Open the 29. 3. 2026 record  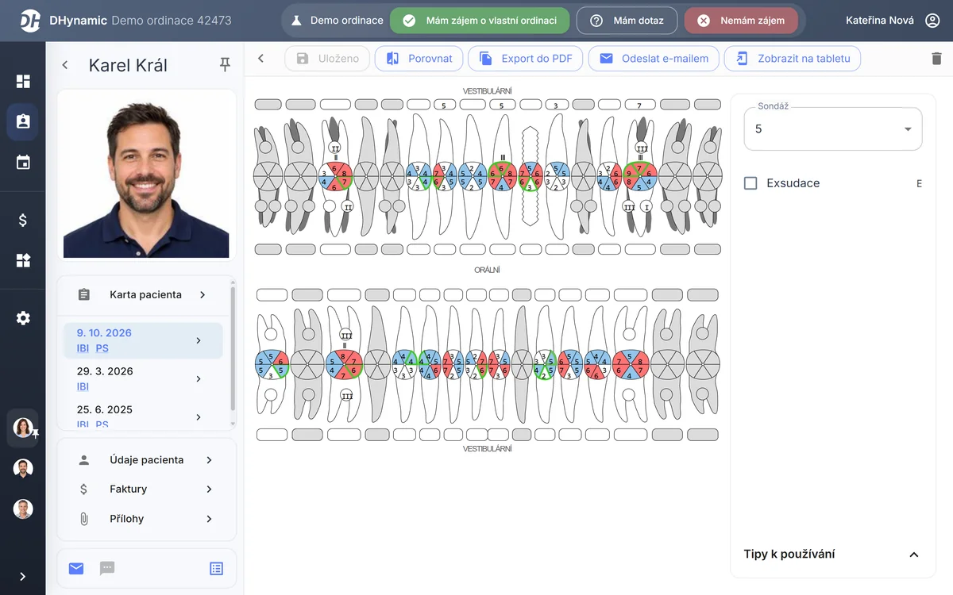click(143, 378)
